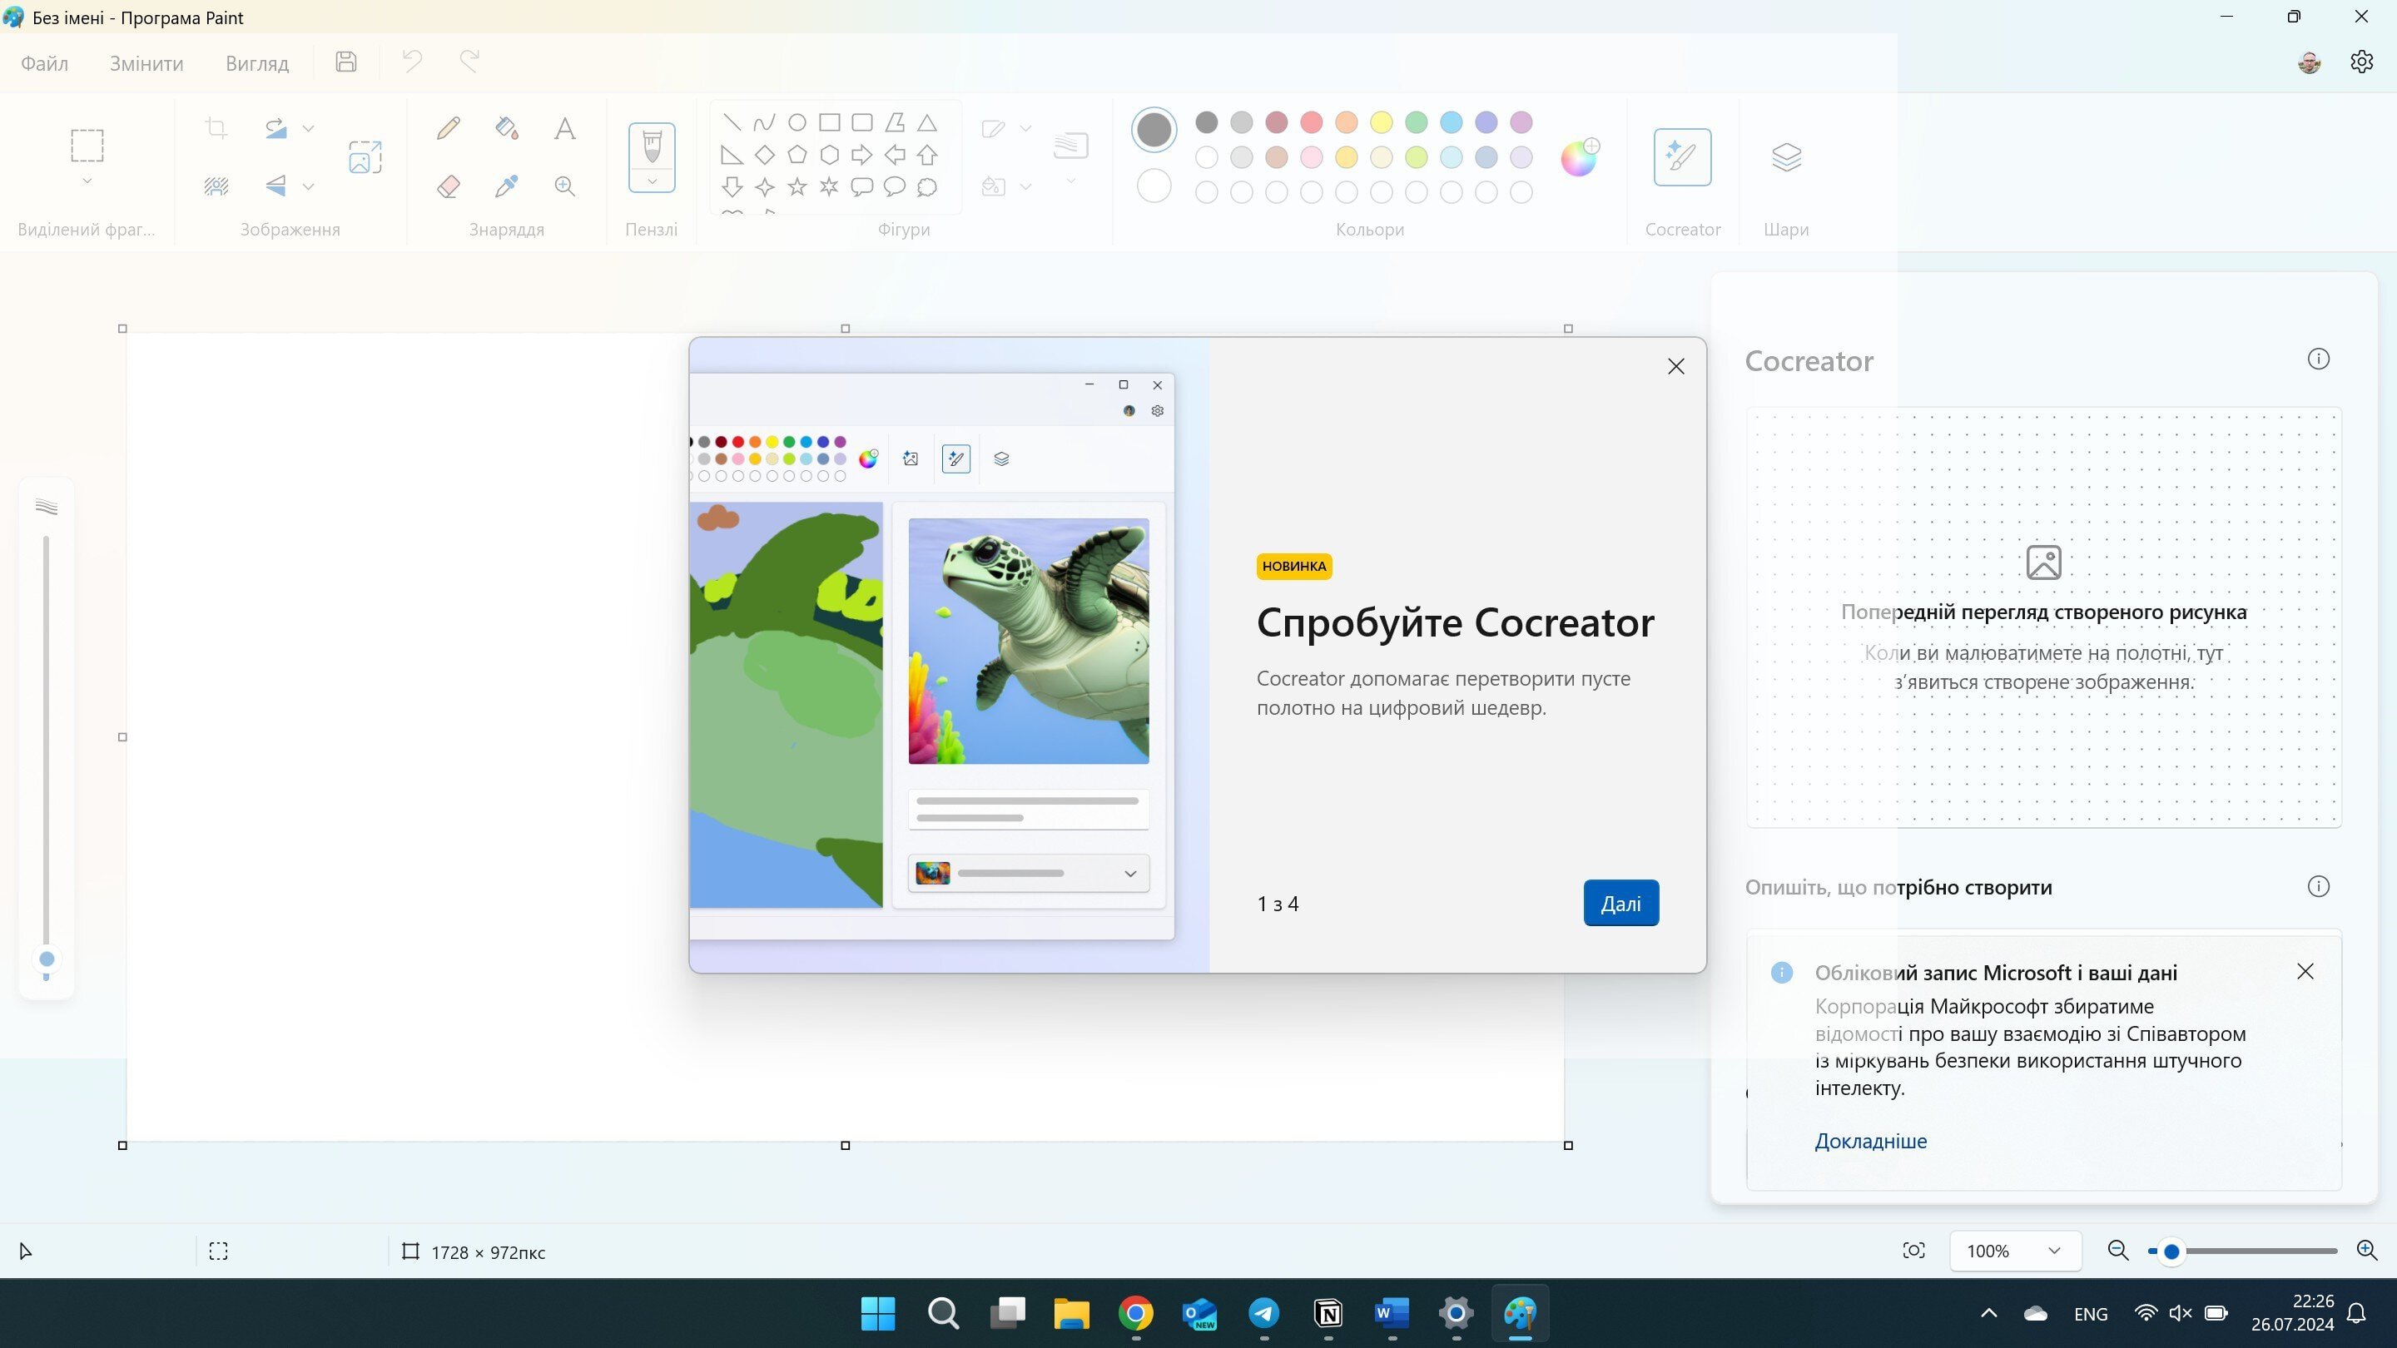
Task: Select the rectangular selection tool
Action: coord(87,145)
